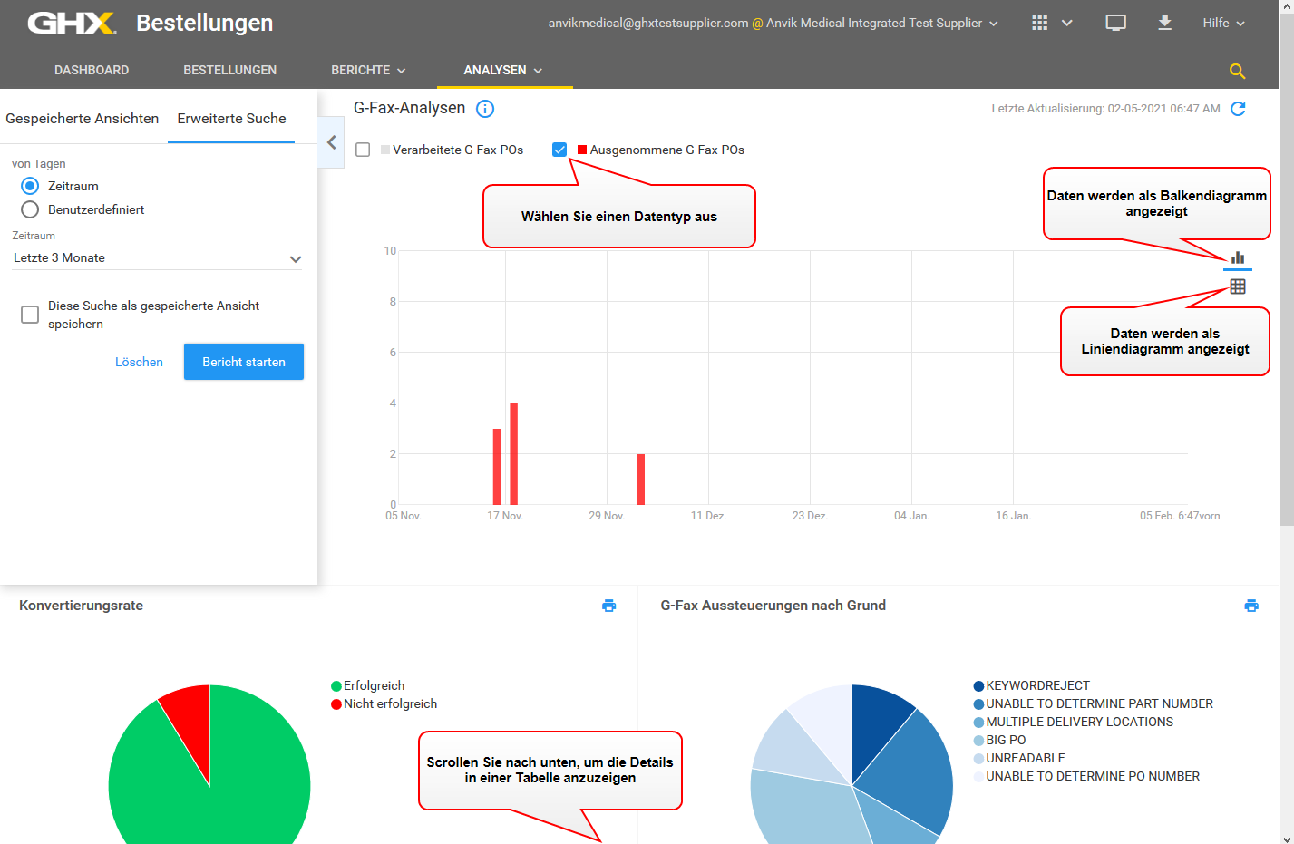
Task: Click green Erfolgreich legend dot
Action: tap(336, 686)
